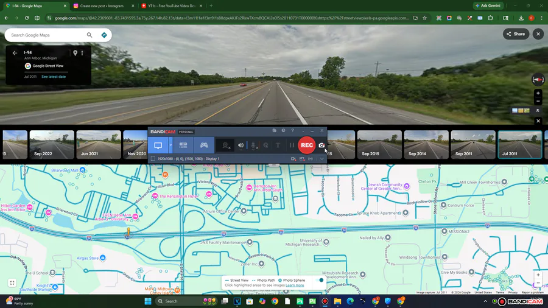Screen dimensions: 548x308
Task: Select Bandicam screen recording mode
Action: [x=158, y=145]
